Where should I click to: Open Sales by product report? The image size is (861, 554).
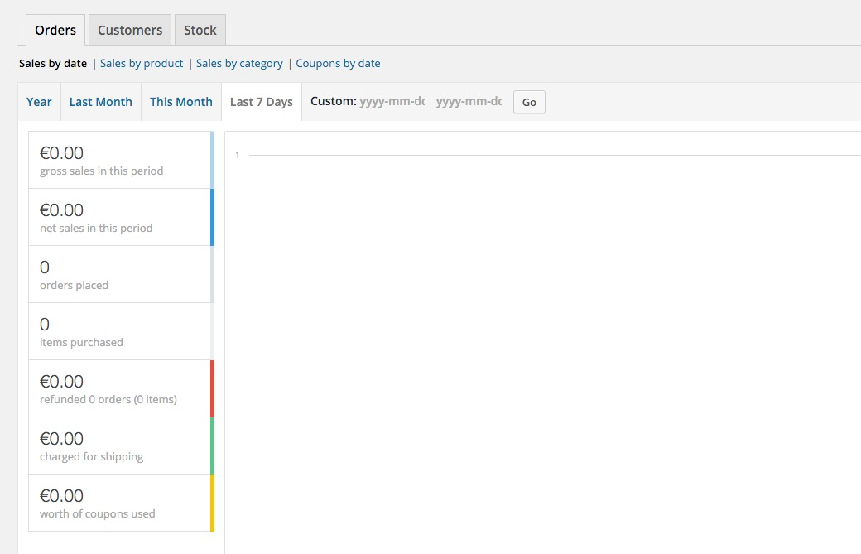click(x=142, y=63)
